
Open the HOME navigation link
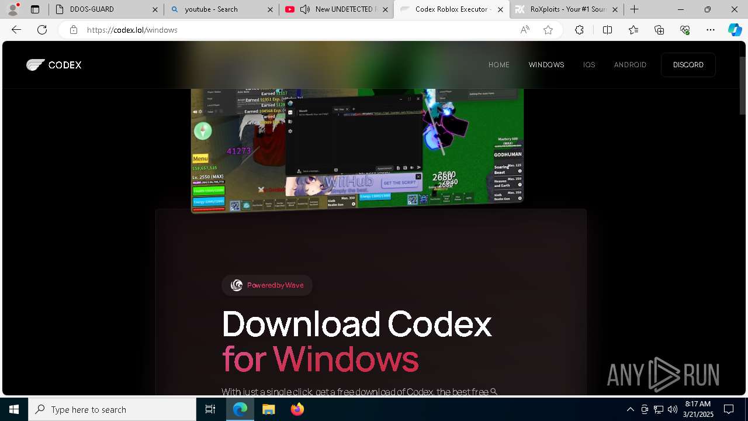[499, 65]
